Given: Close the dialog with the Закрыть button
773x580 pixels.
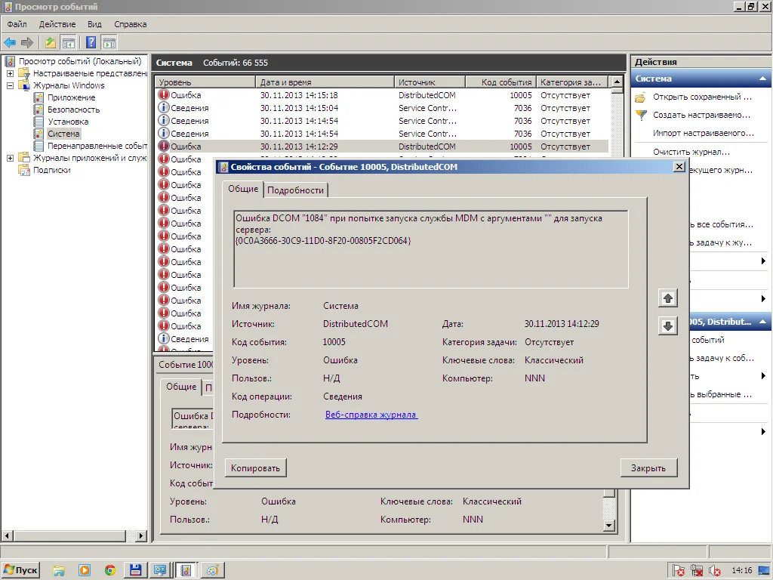Looking at the screenshot, I should point(648,468).
